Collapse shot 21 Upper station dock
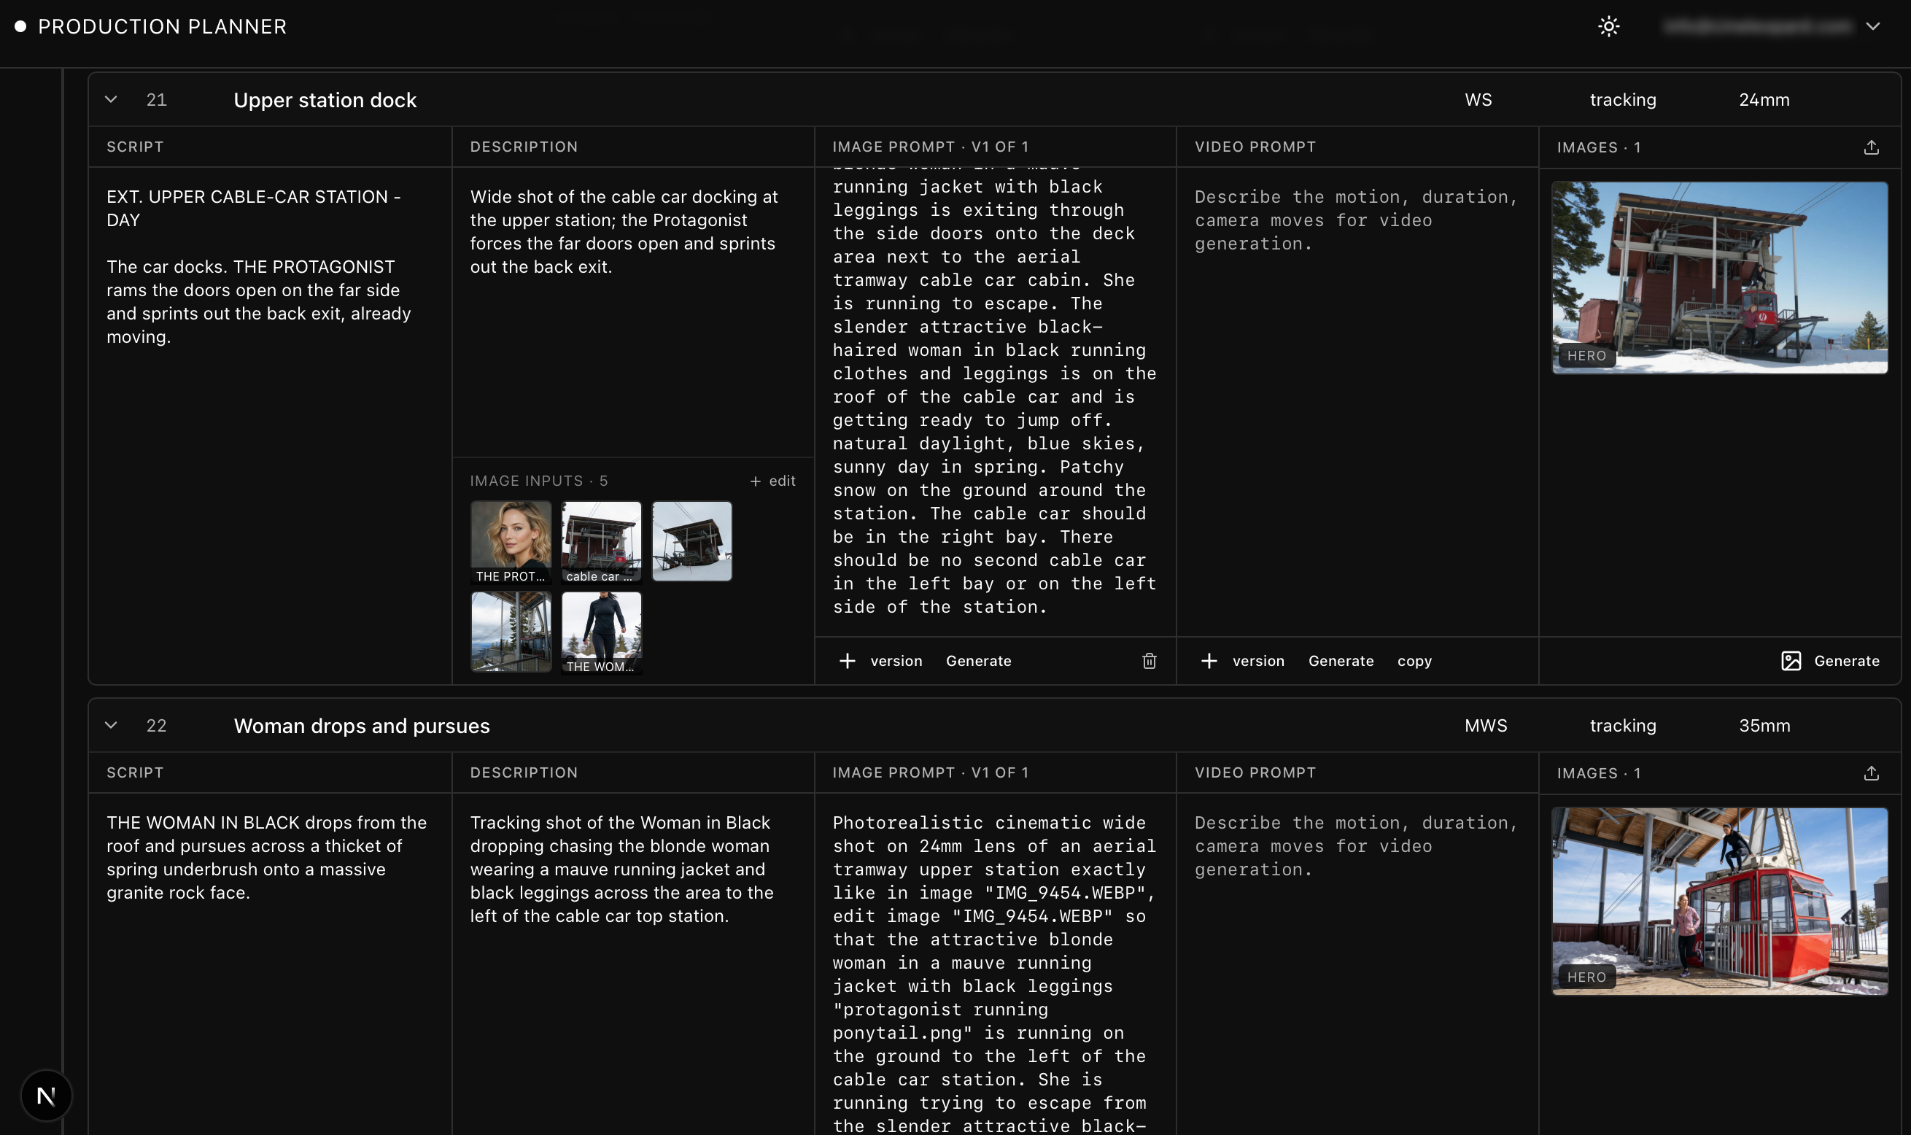Viewport: 1911px width, 1135px height. [x=111, y=99]
